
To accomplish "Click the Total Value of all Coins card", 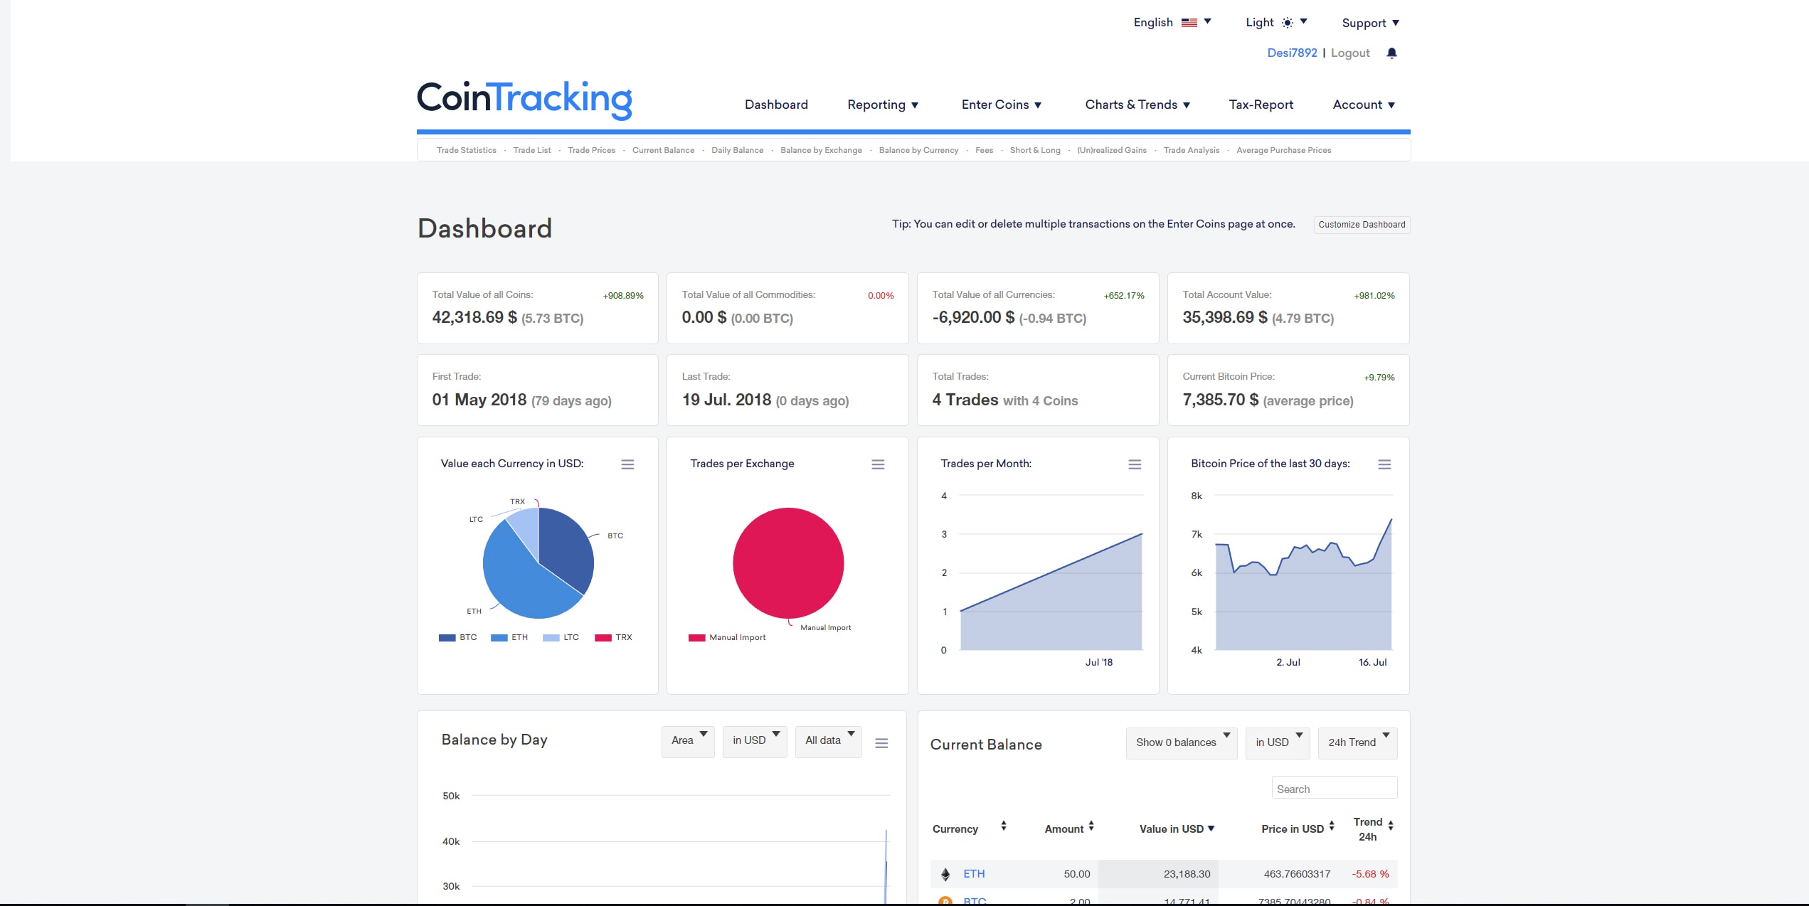I will click(537, 308).
